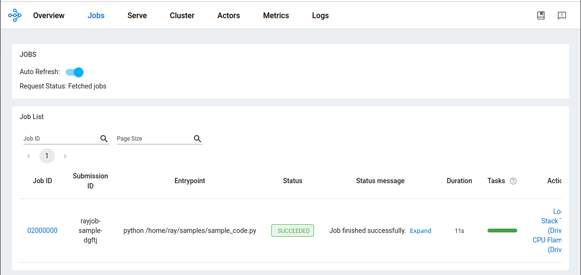
Task: Open the Serve tab
Action: pyautogui.click(x=137, y=15)
